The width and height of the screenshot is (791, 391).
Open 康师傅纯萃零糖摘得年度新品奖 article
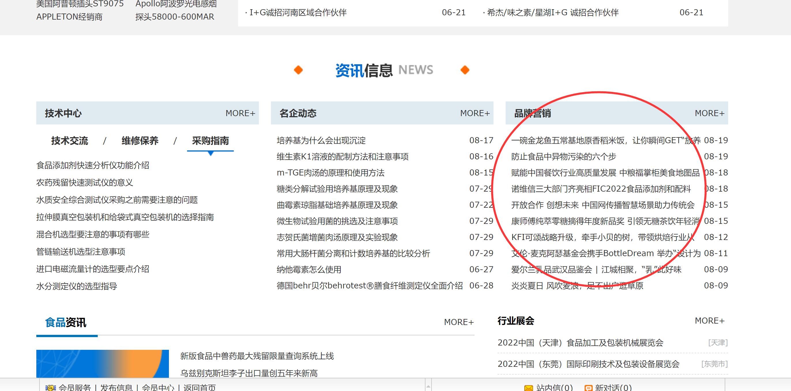(x=606, y=221)
